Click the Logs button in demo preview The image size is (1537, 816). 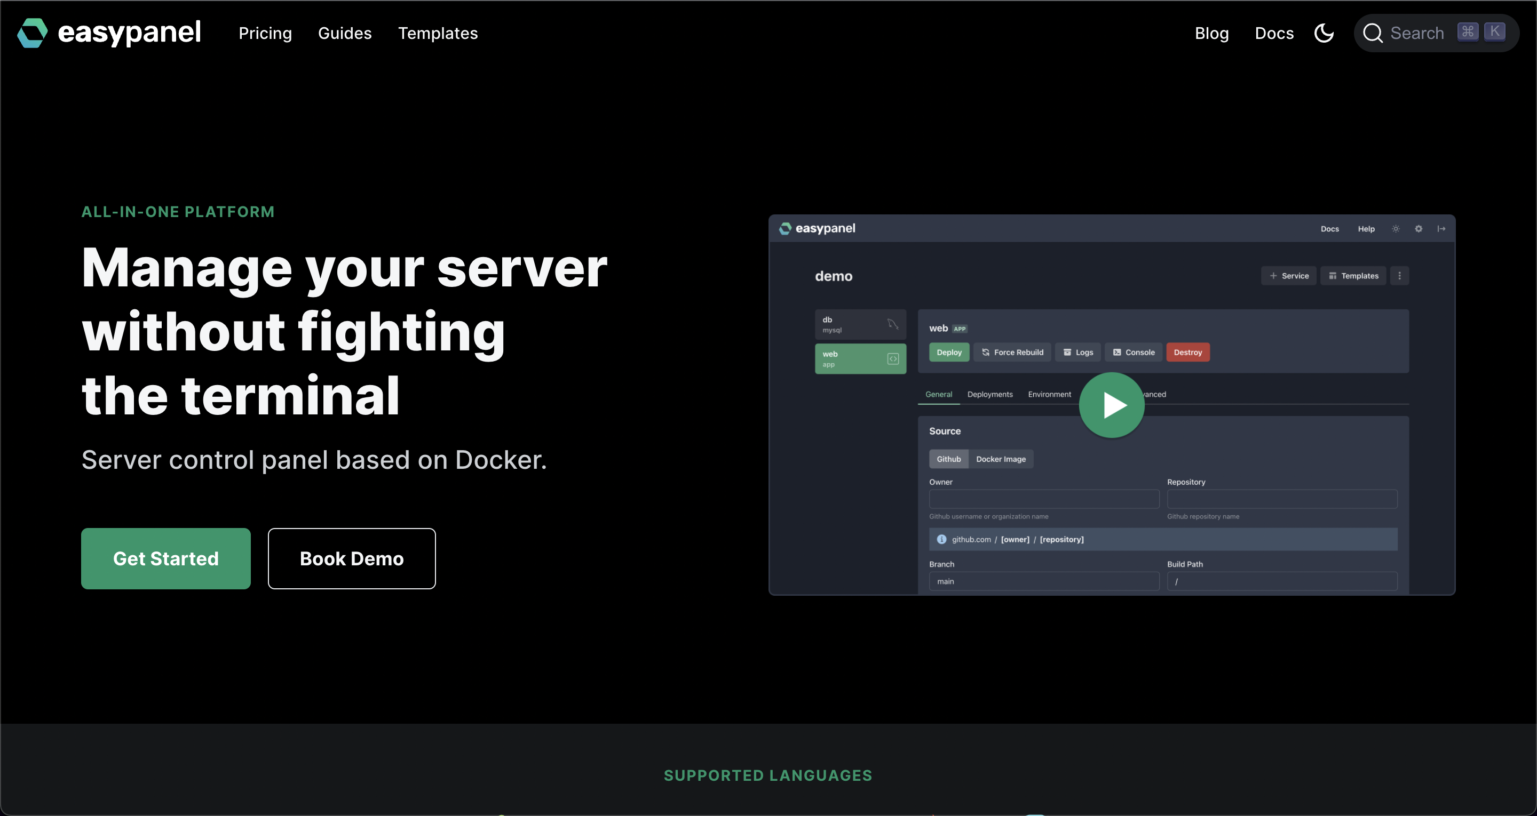pos(1078,352)
